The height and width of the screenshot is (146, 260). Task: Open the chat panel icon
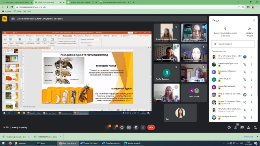(242, 127)
